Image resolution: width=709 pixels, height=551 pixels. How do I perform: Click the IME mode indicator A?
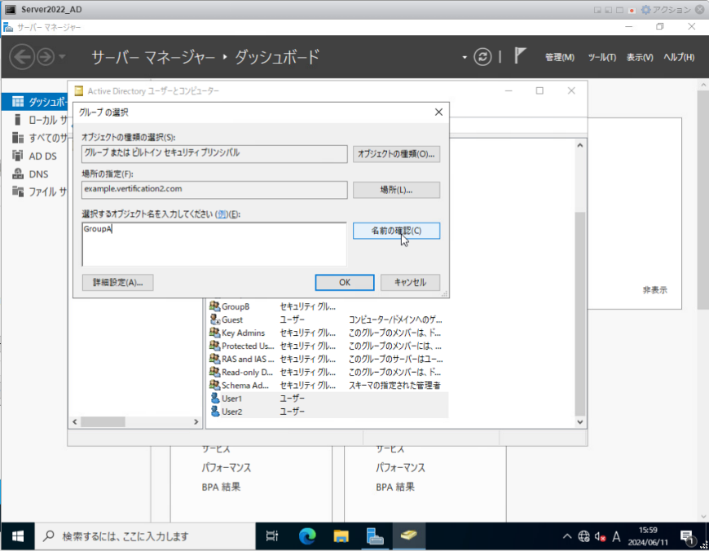coord(616,536)
